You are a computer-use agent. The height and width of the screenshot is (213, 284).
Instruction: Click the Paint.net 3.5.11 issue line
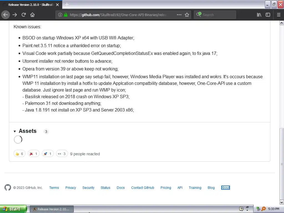72,46
